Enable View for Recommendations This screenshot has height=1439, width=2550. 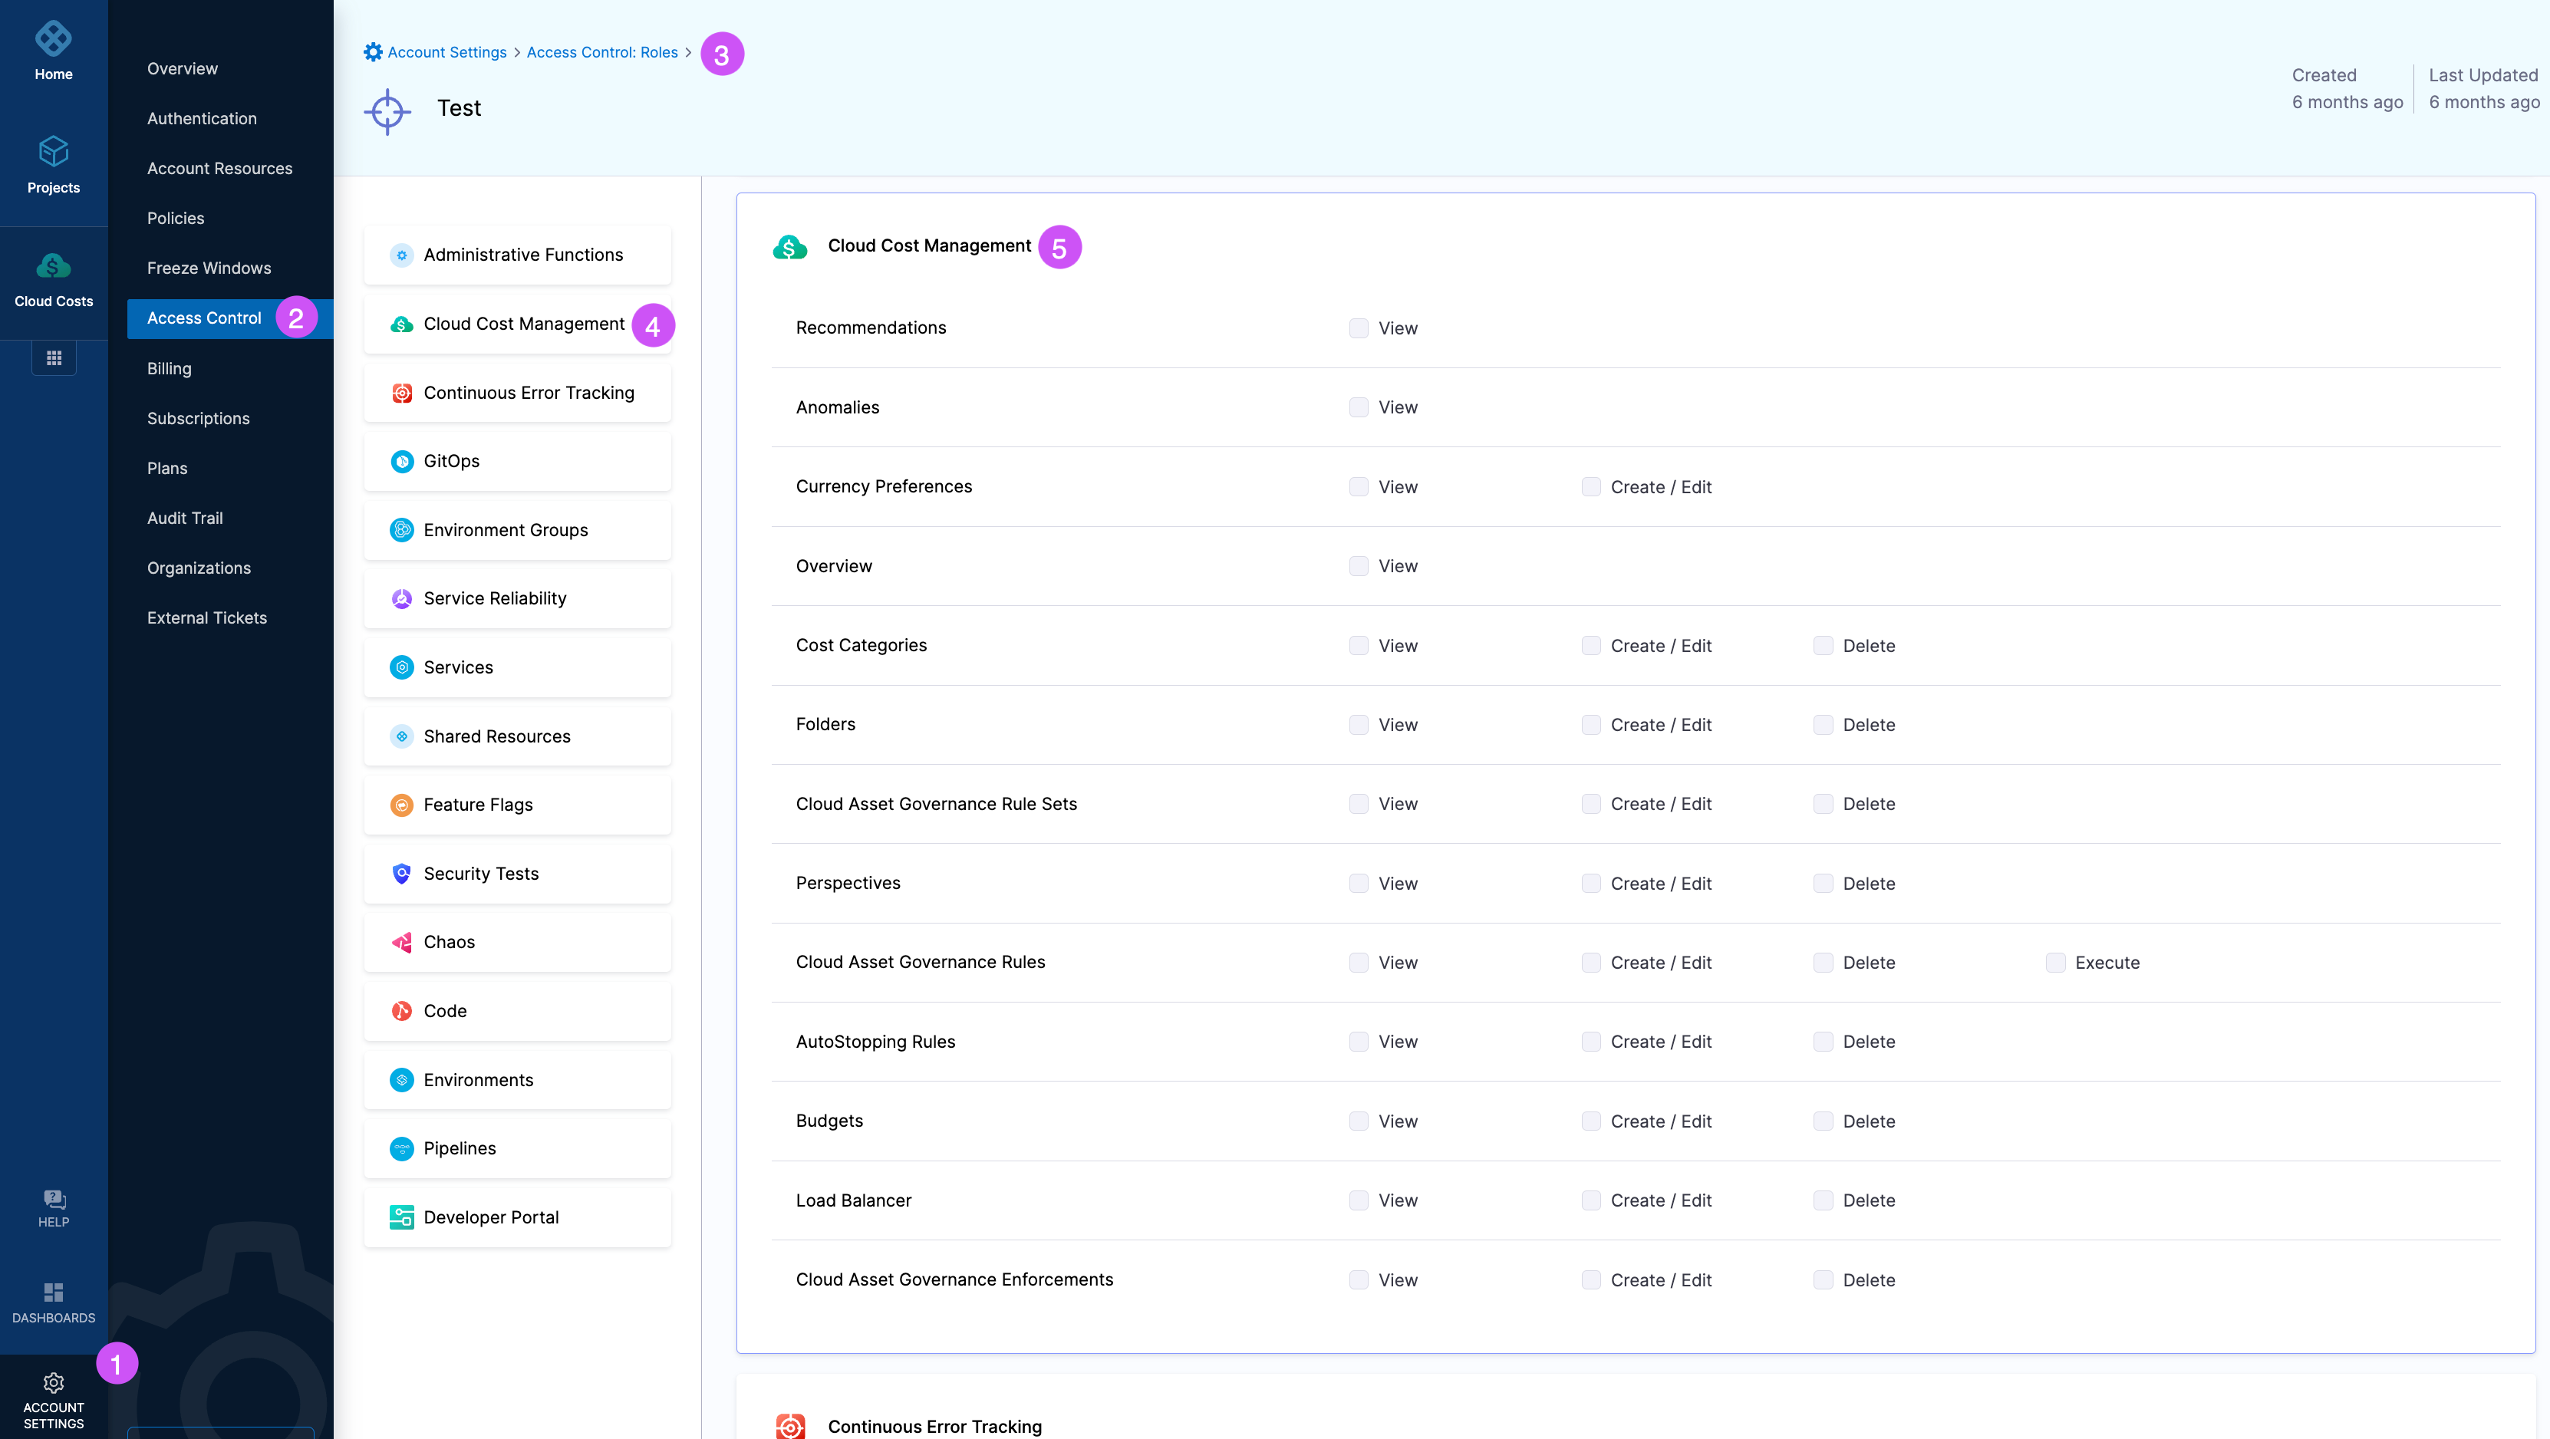pos(1358,328)
